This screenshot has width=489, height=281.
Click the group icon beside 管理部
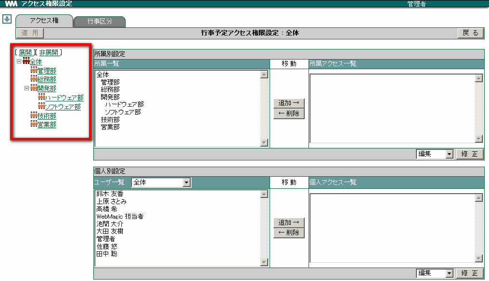pyautogui.click(x=34, y=70)
